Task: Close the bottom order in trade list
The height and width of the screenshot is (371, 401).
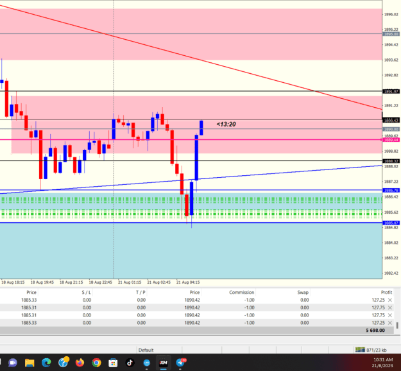Action: click(x=390, y=323)
